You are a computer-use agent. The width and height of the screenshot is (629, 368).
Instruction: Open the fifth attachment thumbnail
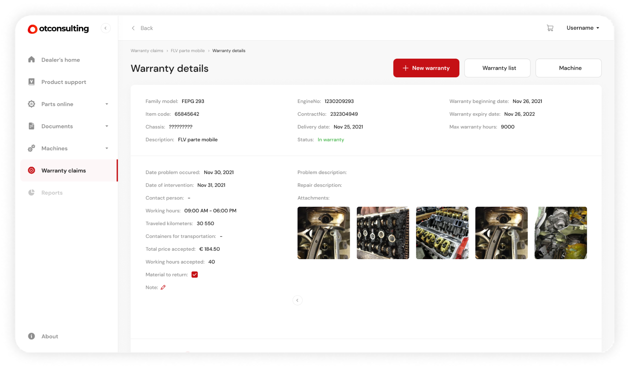561,233
